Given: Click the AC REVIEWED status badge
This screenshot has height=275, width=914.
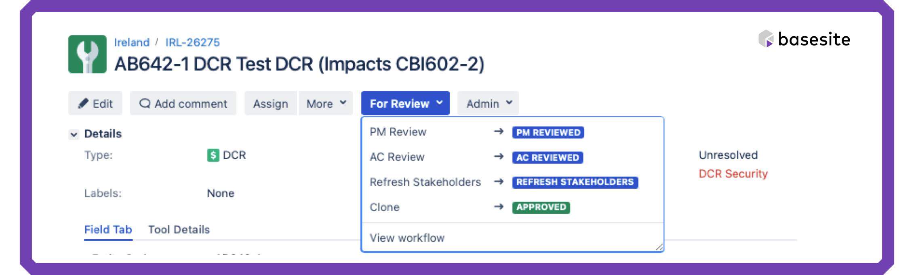Looking at the screenshot, I should [x=547, y=157].
